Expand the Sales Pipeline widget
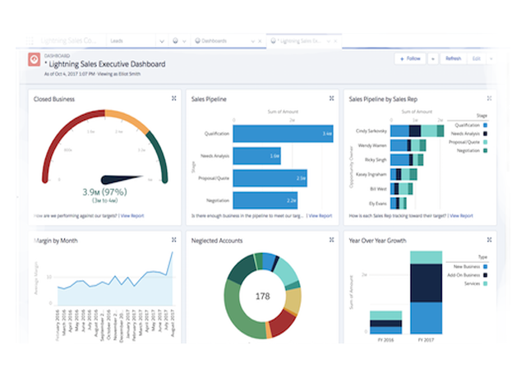The width and height of the screenshot is (526, 378). [x=331, y=99]
